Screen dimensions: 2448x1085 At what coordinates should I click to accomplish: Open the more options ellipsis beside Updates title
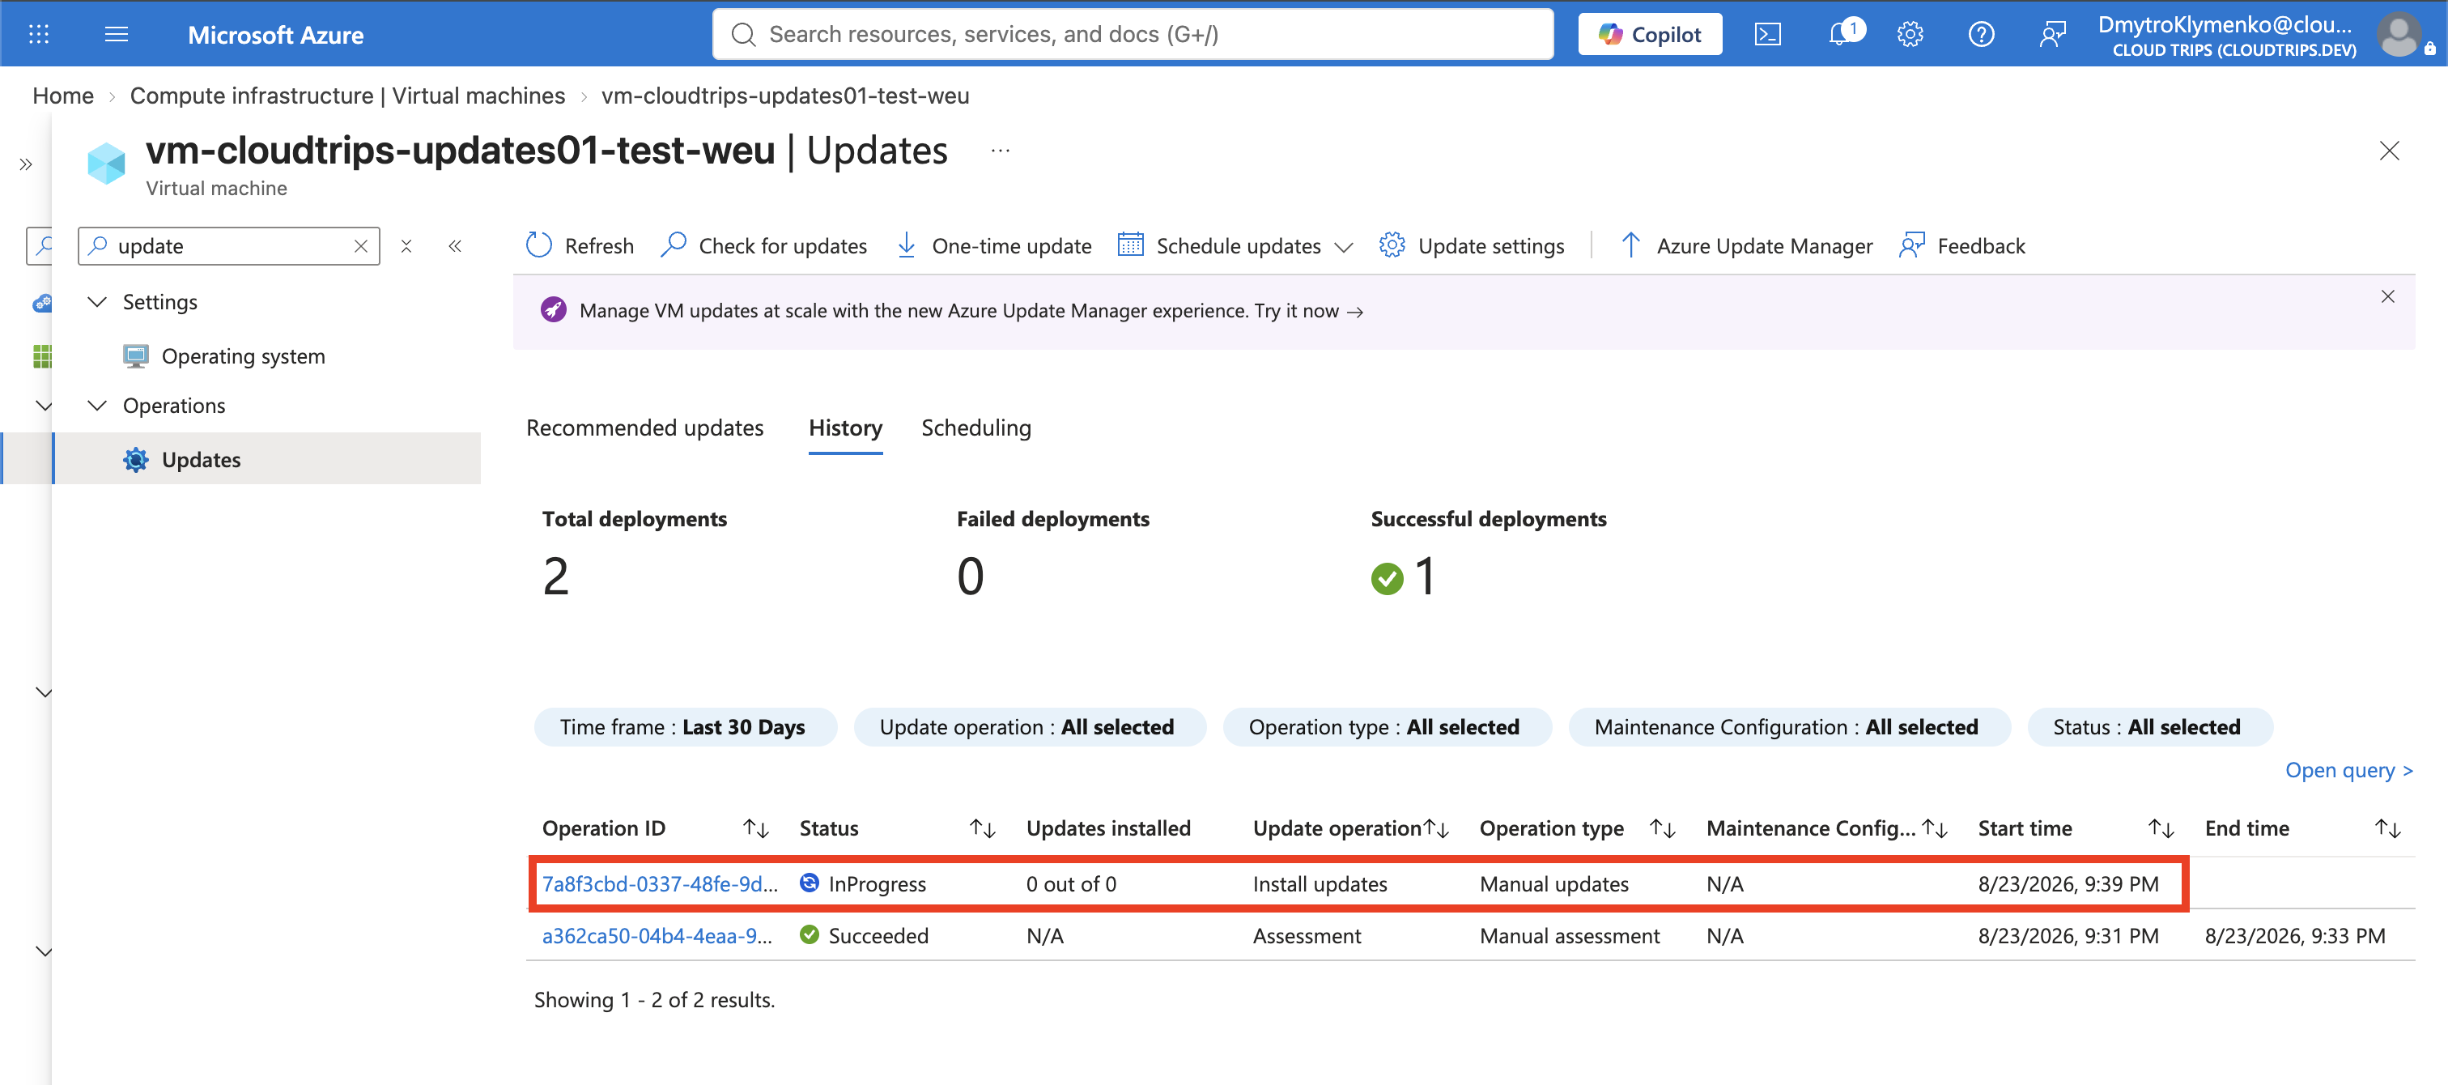[x=1000, y=151]
